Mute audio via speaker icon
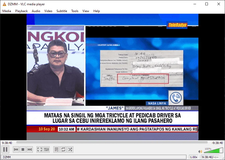 tap(200, 151)
